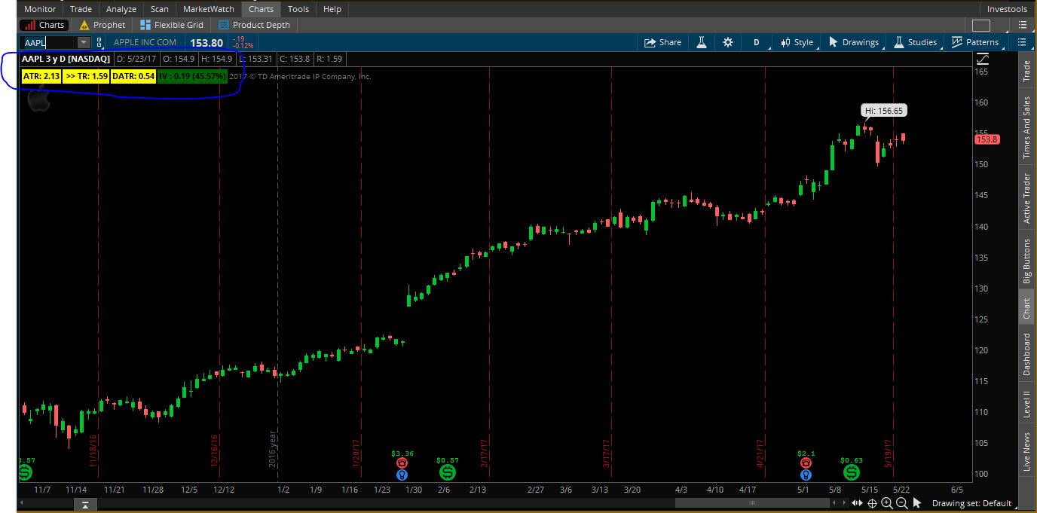The height and width of the screenshot is (513, 1037).
Task: Open the Big Buttons sidebar tab
Action: pos(1026,261)
